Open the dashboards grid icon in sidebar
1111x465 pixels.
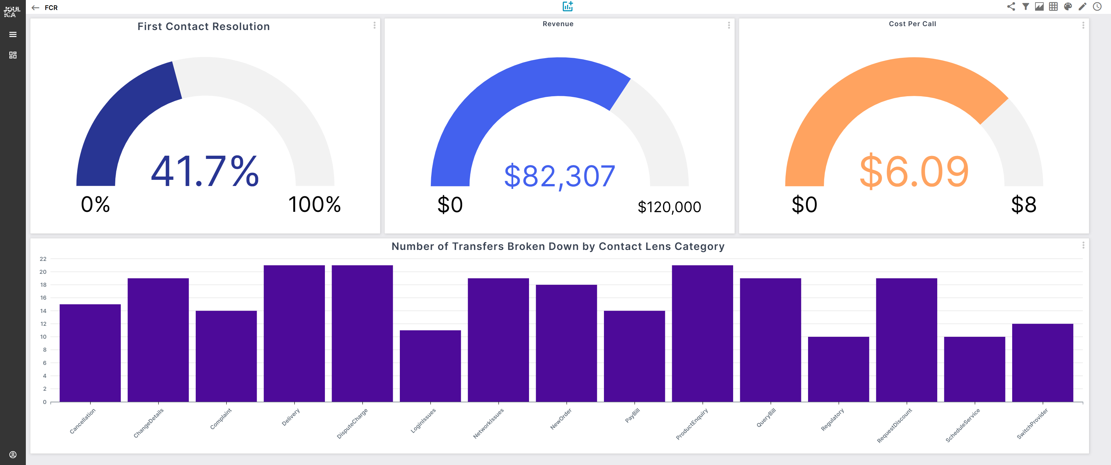(x=13, y=55)
